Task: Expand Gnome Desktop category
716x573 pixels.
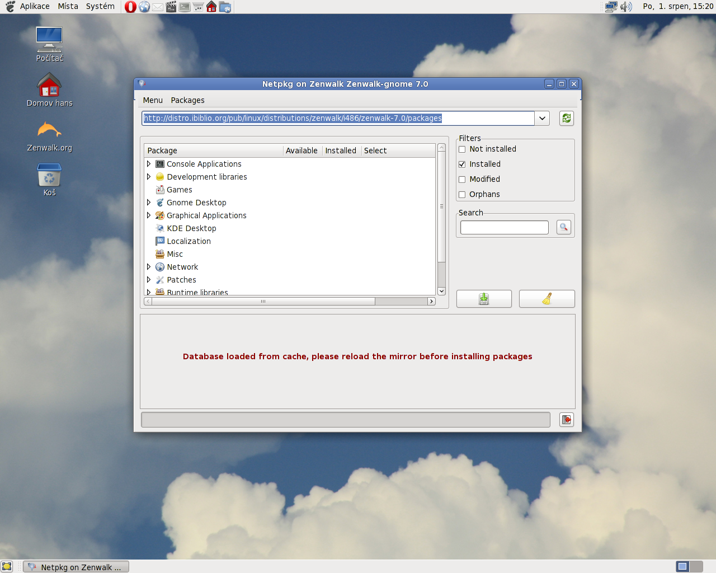Action: click(x=149, y=203)
